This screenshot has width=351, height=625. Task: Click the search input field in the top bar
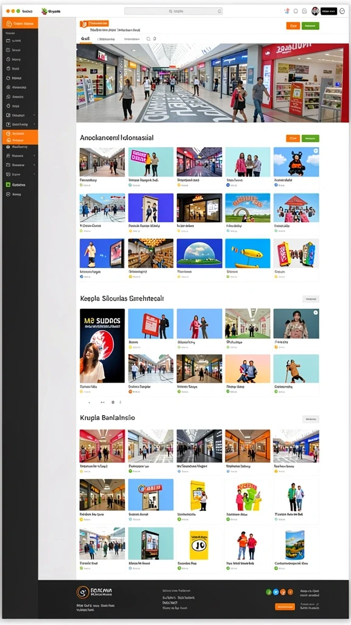(173, 12)
